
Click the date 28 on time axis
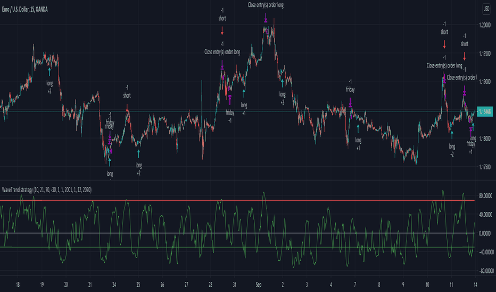[210, 285]
